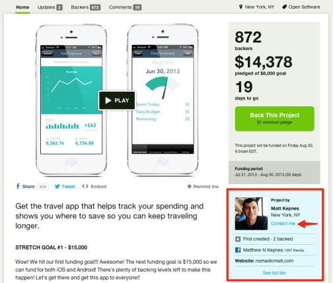Viewport: 333px width, 283px height.
Task: Open the Embed code brackets icon
Action: tap(85, 186)
